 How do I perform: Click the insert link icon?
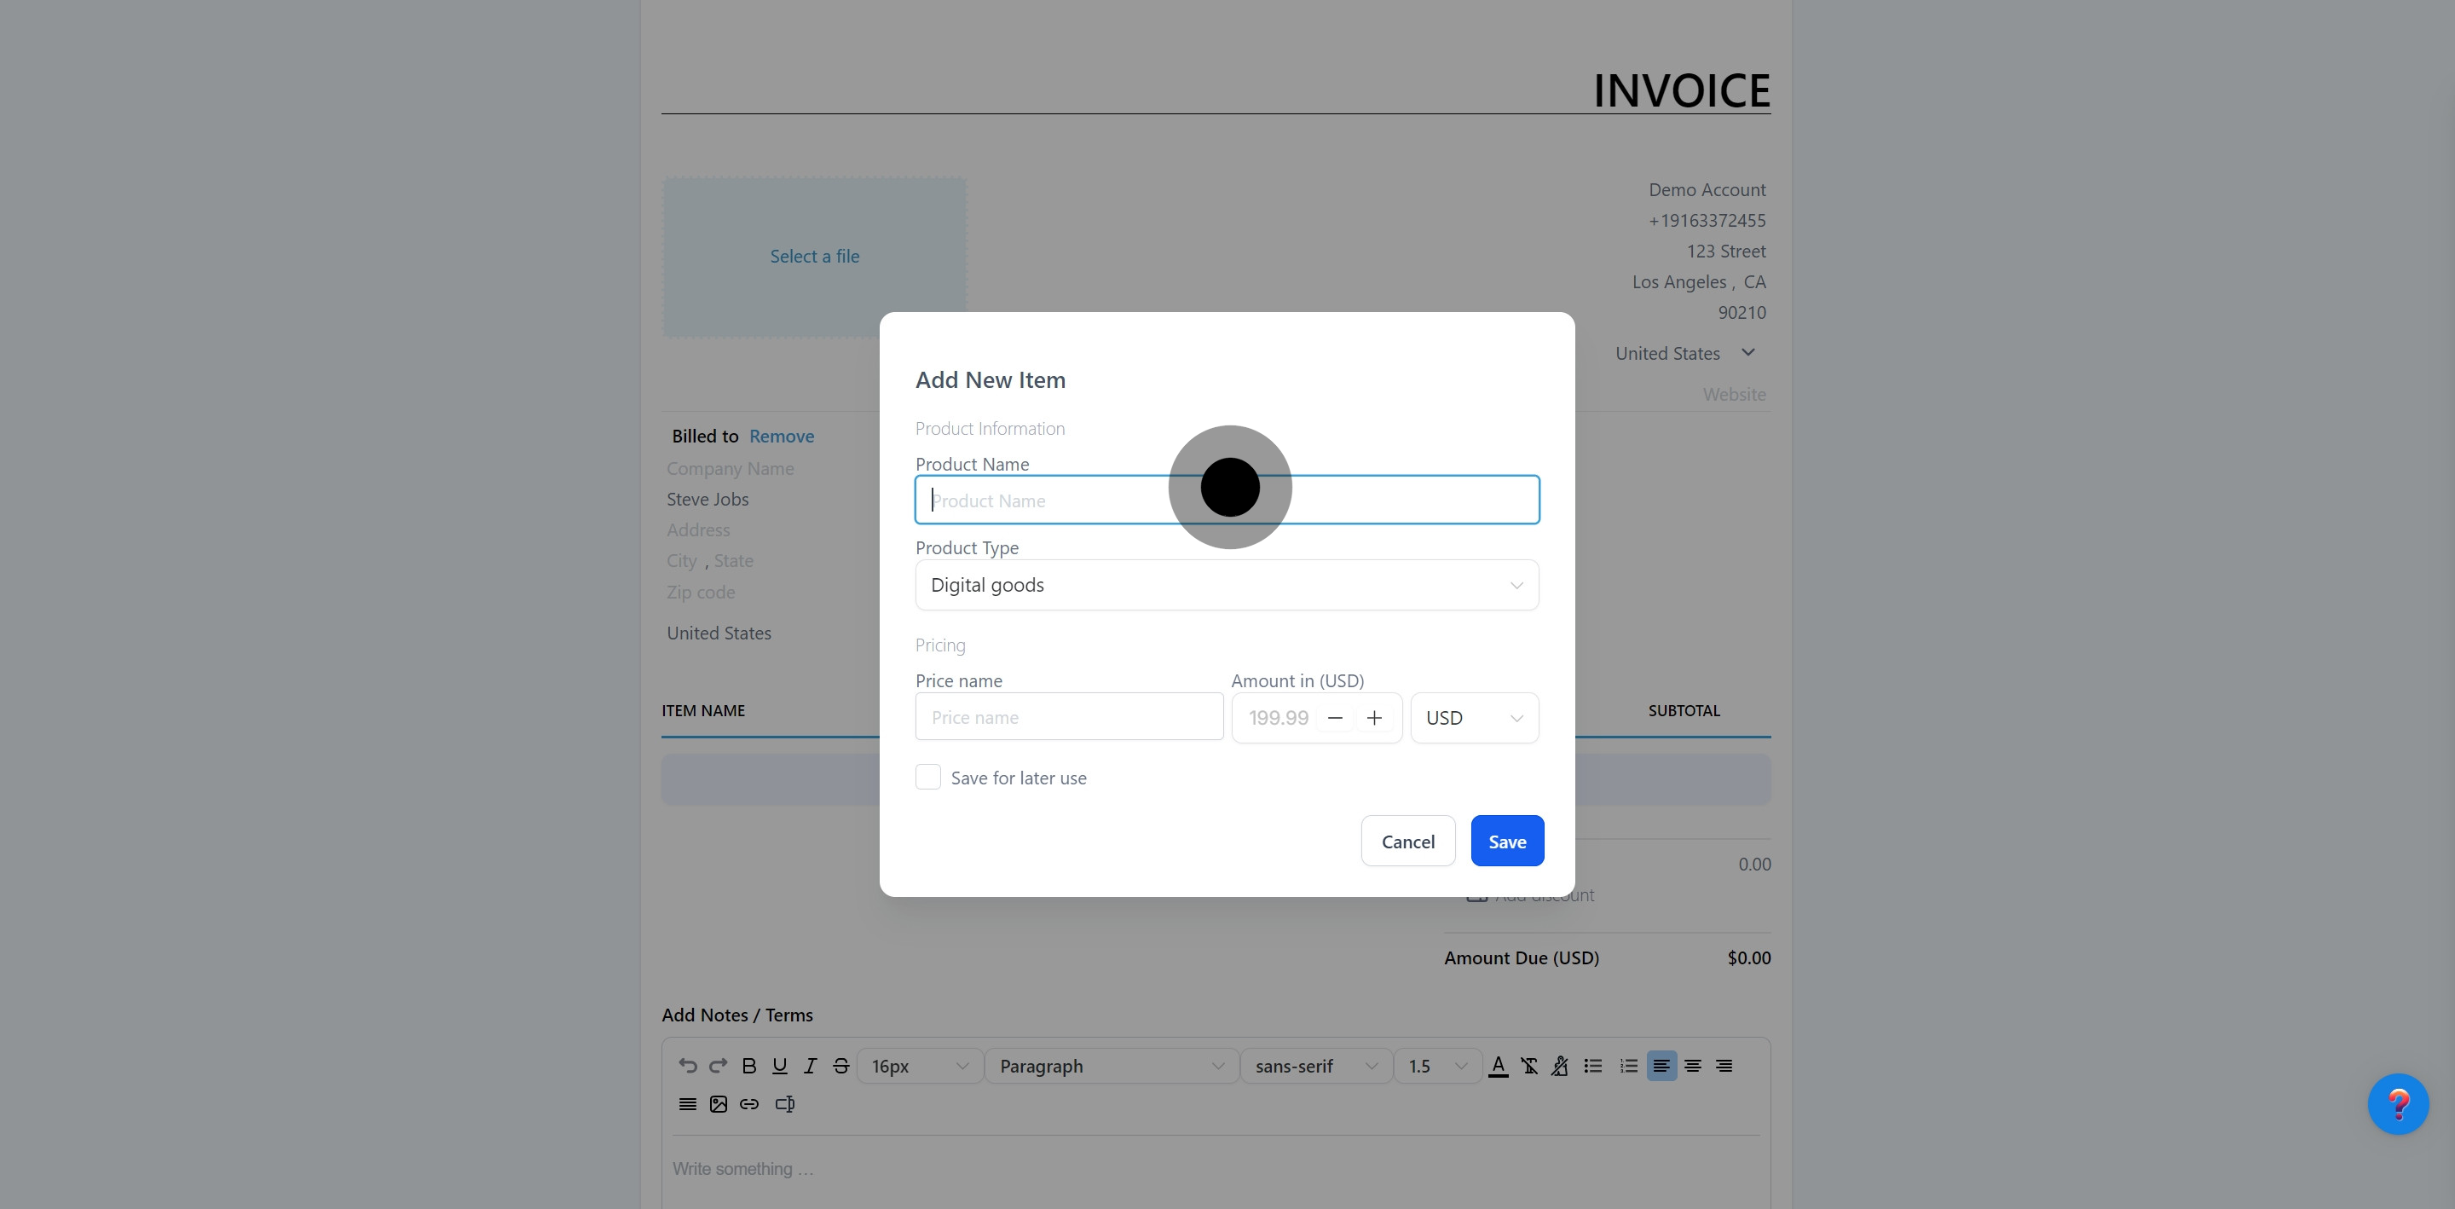pos(749,1104)
